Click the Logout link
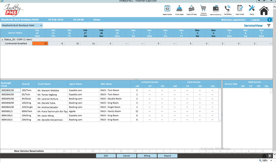Image resolution: width=276 pixels, height=162 pixels. [x=255, y=20]
